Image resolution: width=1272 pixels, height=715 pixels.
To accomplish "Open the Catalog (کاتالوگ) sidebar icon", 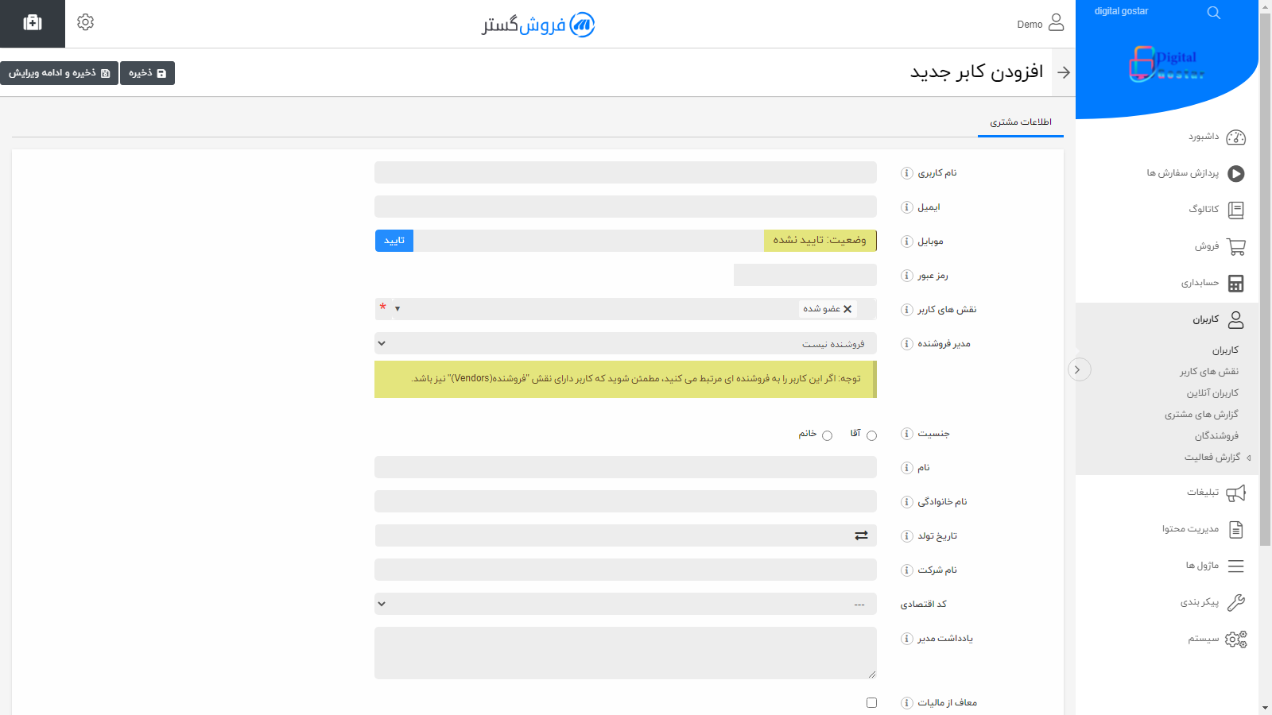I will pyautogui.click(x=1235, y=210).
